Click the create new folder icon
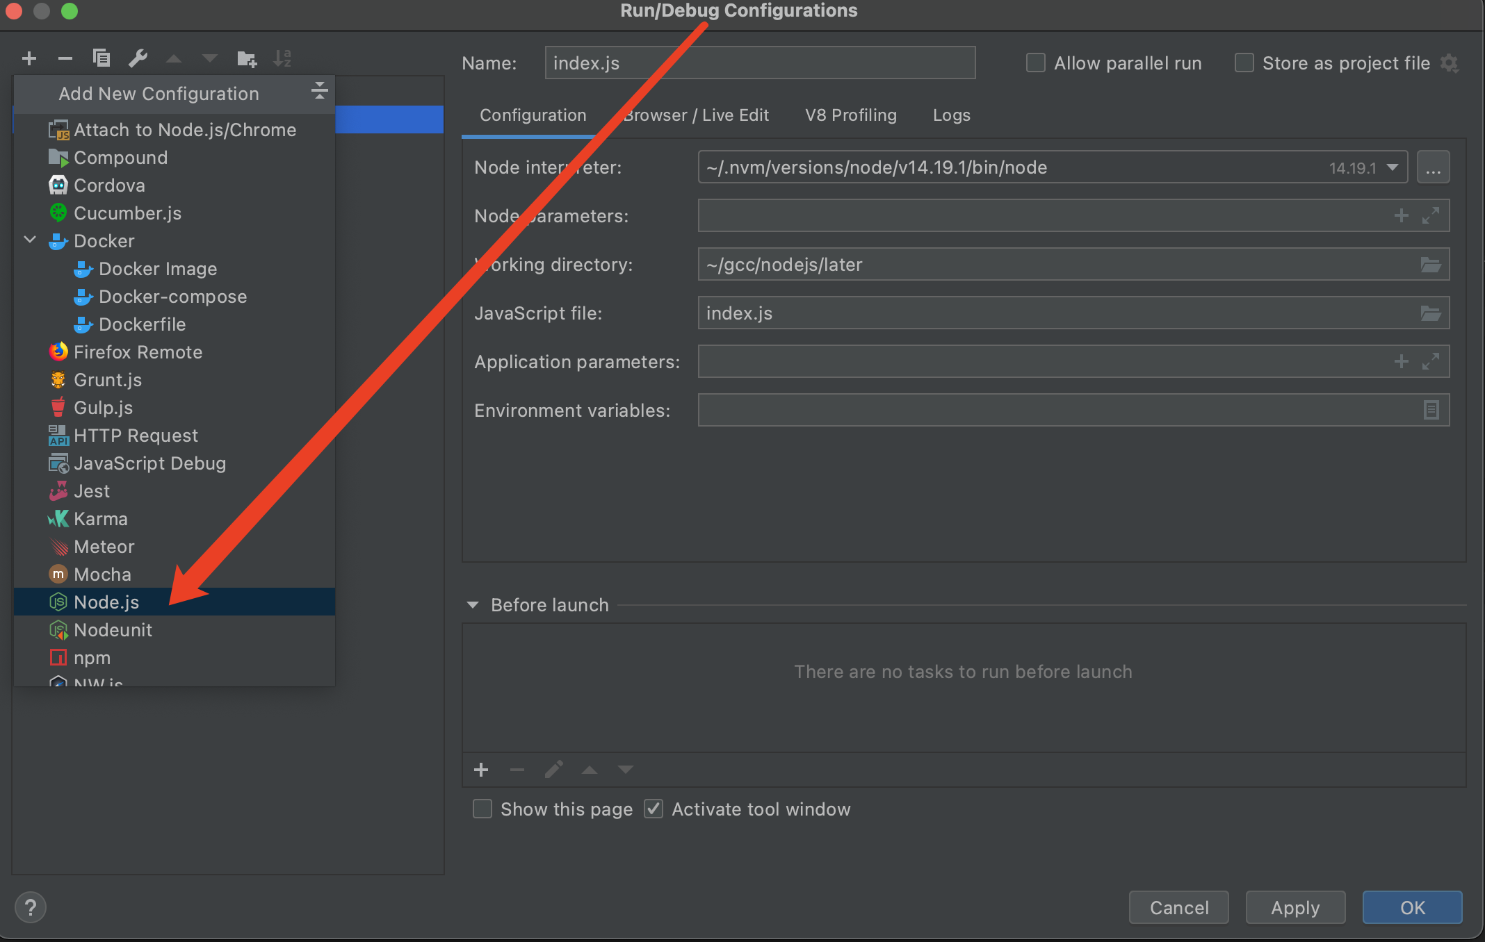 click(x=247, y=59)
